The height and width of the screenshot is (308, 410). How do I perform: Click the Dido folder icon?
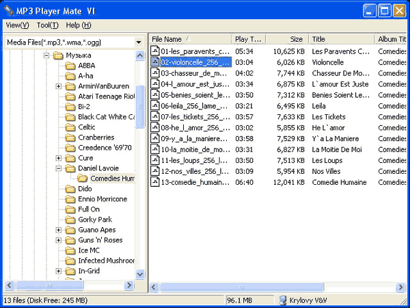tap(70, 189)
